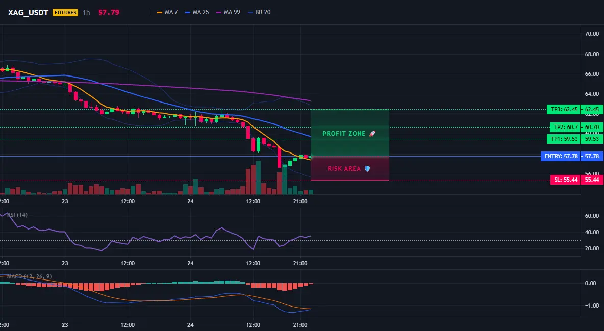This screenshot has height=331, width=604.
Task: Click the 57.79 current price in header
Action: (x=109, y=12)
